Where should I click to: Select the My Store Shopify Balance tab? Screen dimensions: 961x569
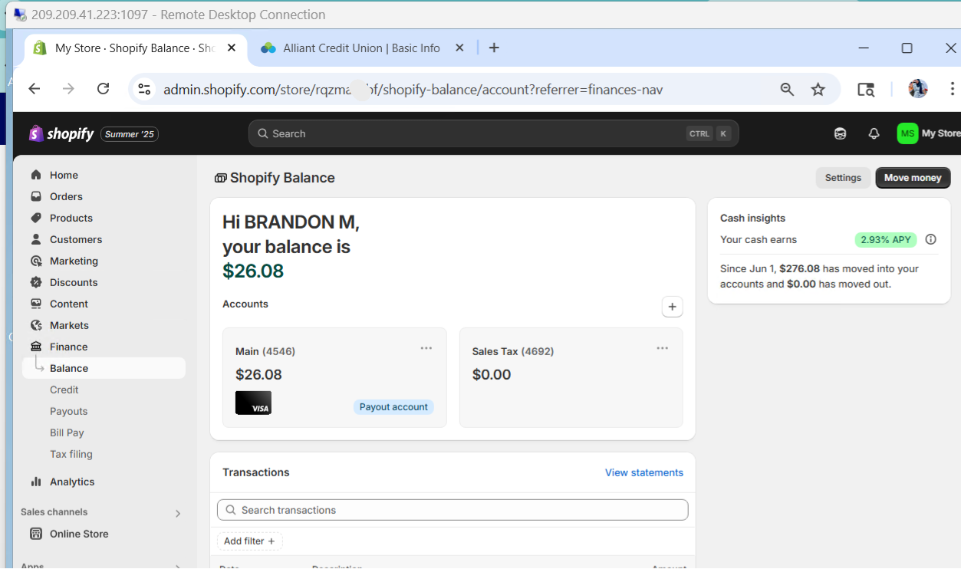tap(135, 48)
